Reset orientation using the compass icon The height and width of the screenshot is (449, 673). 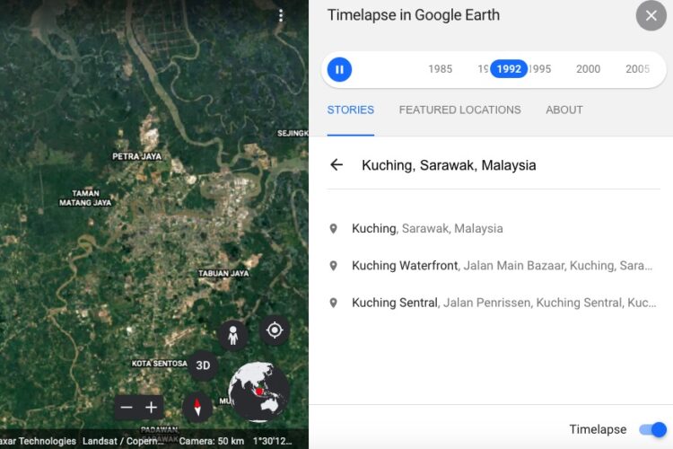(197, 408)
